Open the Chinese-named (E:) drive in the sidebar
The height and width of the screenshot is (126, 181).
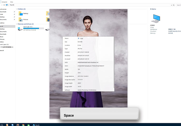click(x=6, y=47)
